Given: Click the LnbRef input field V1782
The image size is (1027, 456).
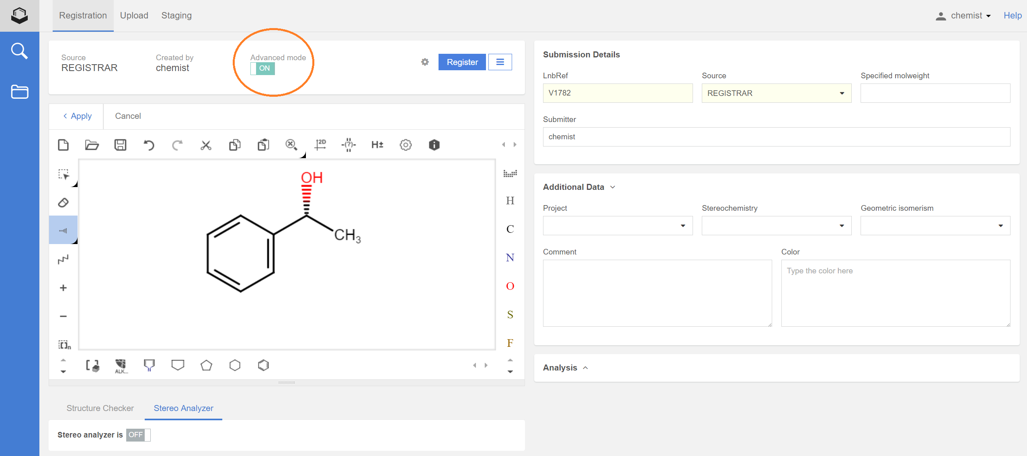Looking at the screenshot, I should point(617,92).
